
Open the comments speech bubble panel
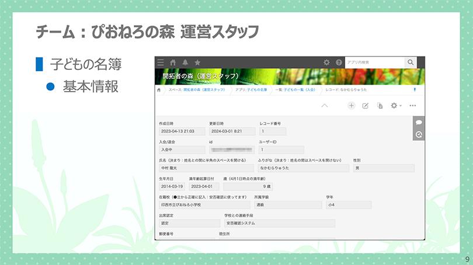coord(419,122)
